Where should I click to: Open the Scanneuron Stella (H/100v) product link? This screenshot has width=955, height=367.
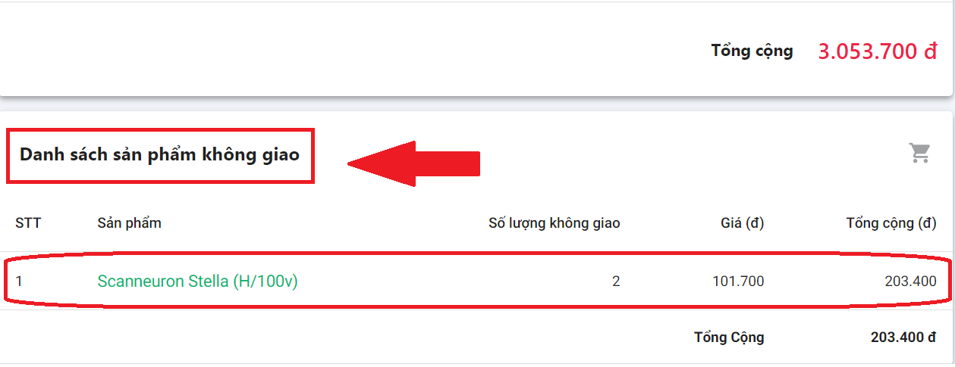pyautogui.click(x=197, y=281)
